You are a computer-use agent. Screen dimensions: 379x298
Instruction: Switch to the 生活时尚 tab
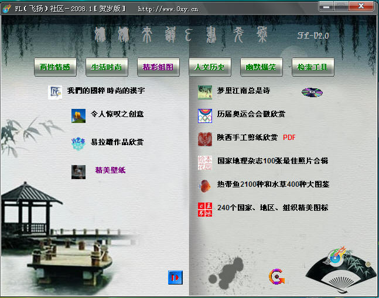(x=107, y=67)
